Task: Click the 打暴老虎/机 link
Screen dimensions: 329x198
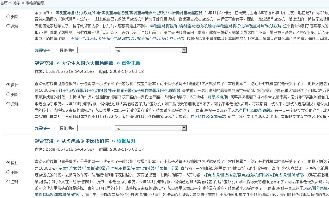Action: coord(218,97)
